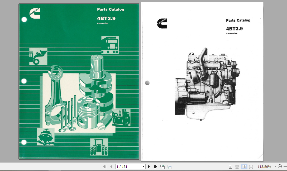Go to the first page
This screenshot has width=287, height=171.
click(105, 167)
